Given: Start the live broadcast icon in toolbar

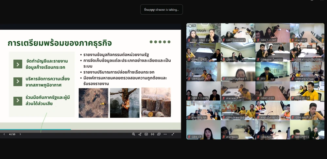Looking at the screenshot, I should click(x=152, y=134).
